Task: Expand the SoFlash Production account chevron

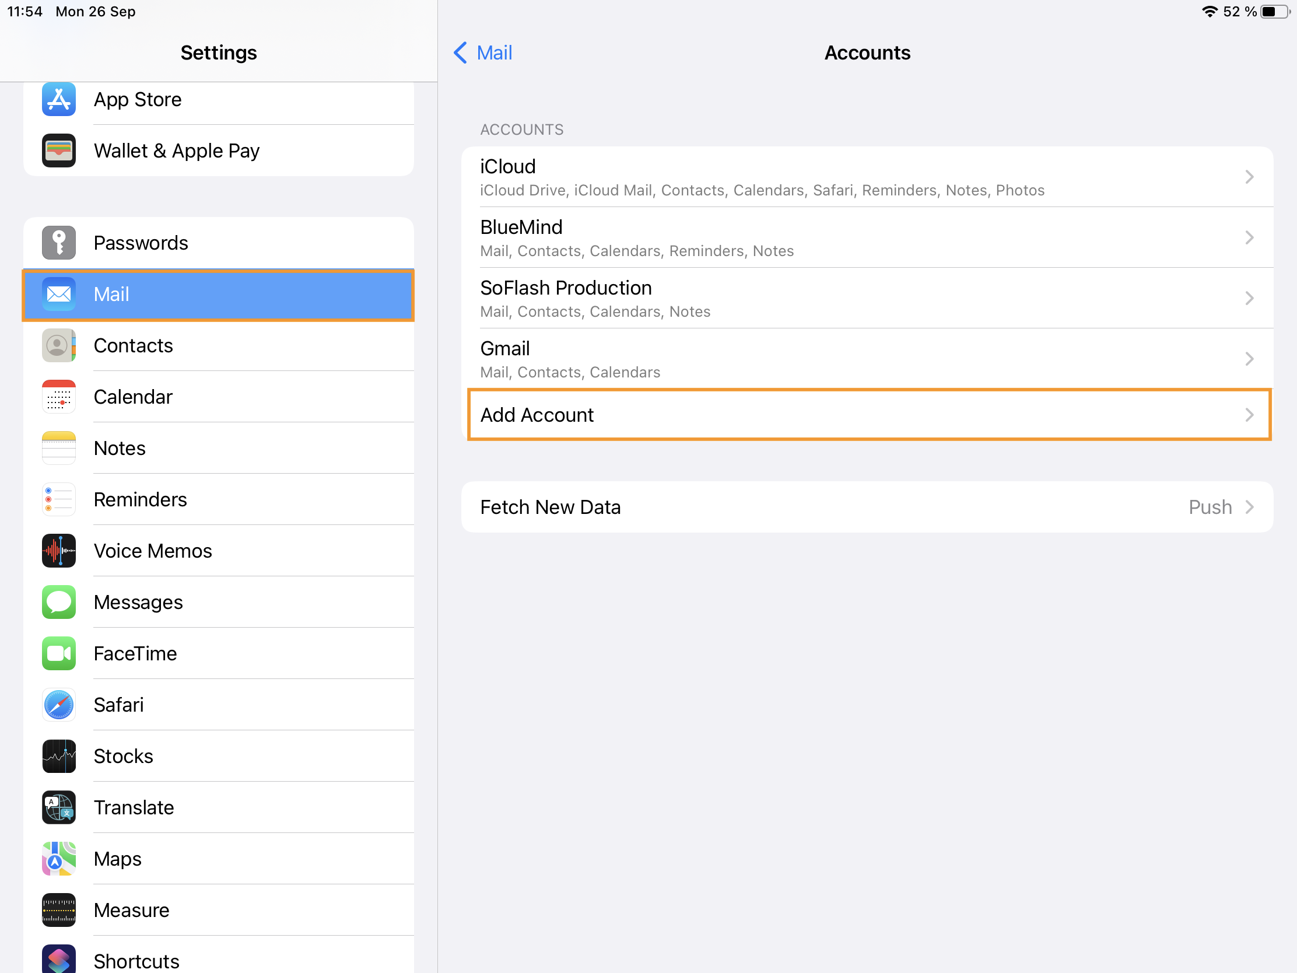Action: coord(1249,298)
